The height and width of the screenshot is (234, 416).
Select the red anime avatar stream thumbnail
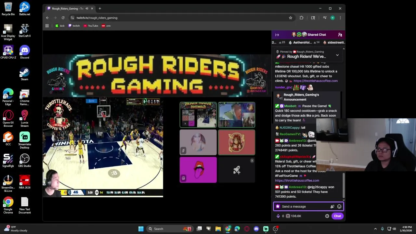pyautogui.click(x=237, y=142)
